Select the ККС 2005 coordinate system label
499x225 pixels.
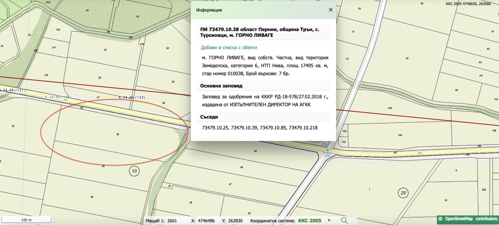pos(309,221)
